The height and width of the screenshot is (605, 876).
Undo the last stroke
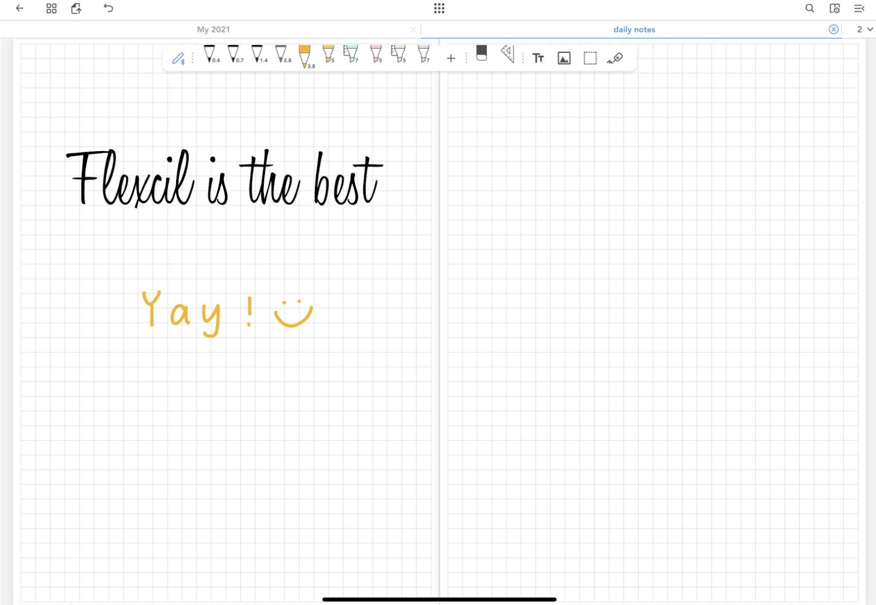[x=108, y=8]
